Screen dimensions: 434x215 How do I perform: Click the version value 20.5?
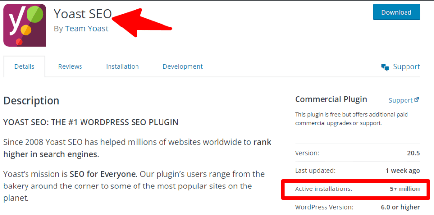(x=413, y=153)
